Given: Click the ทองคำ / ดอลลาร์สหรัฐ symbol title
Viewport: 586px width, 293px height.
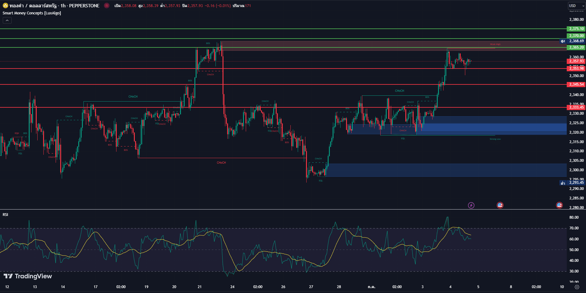Looking at the screenshot, I should tap(34, 6).
